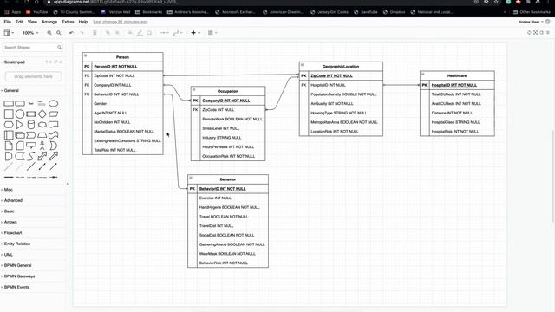Select the Hexagon shape
This screenshot has width=555, height=312.
[9, 125]
